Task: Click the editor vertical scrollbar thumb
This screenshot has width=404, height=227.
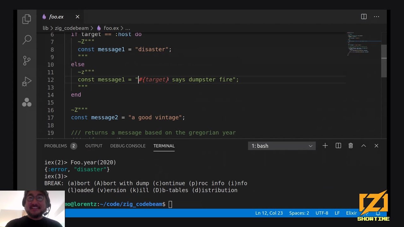Action: click(x=384, y=61)
